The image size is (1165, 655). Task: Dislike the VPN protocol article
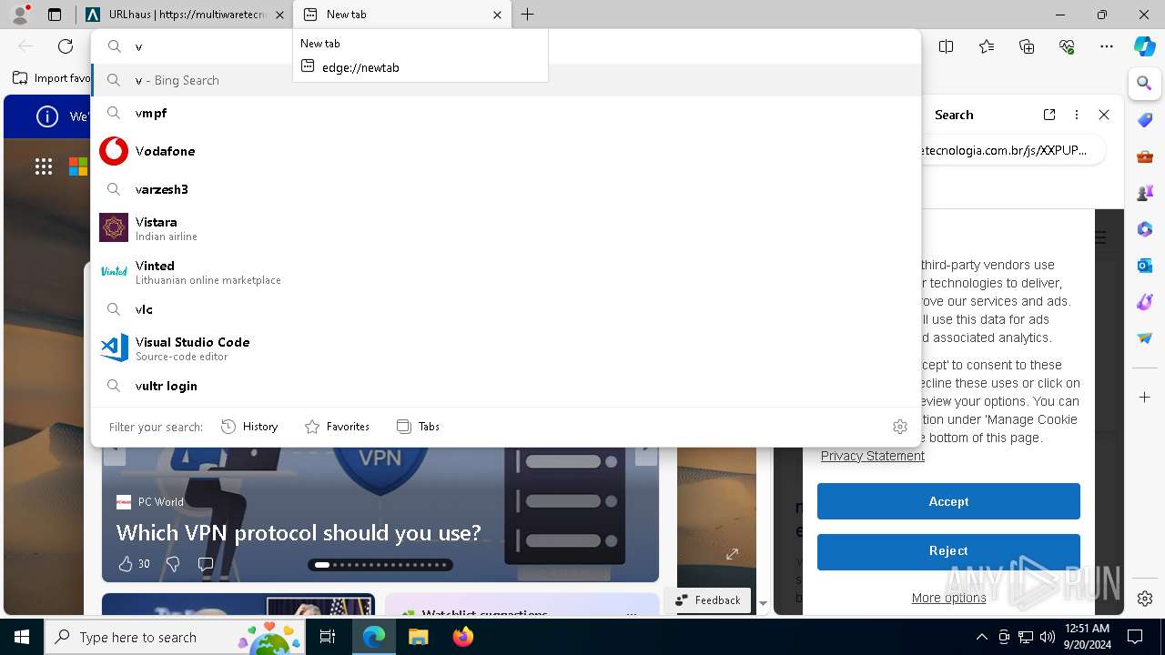pos(173,564)
